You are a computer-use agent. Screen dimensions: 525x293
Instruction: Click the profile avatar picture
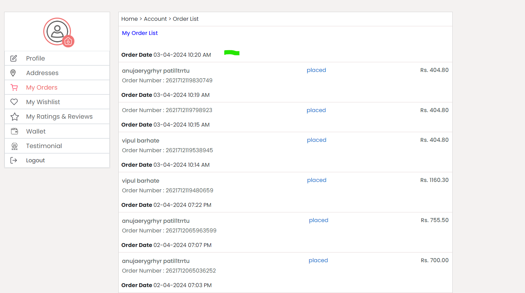[x=57, y=31]
